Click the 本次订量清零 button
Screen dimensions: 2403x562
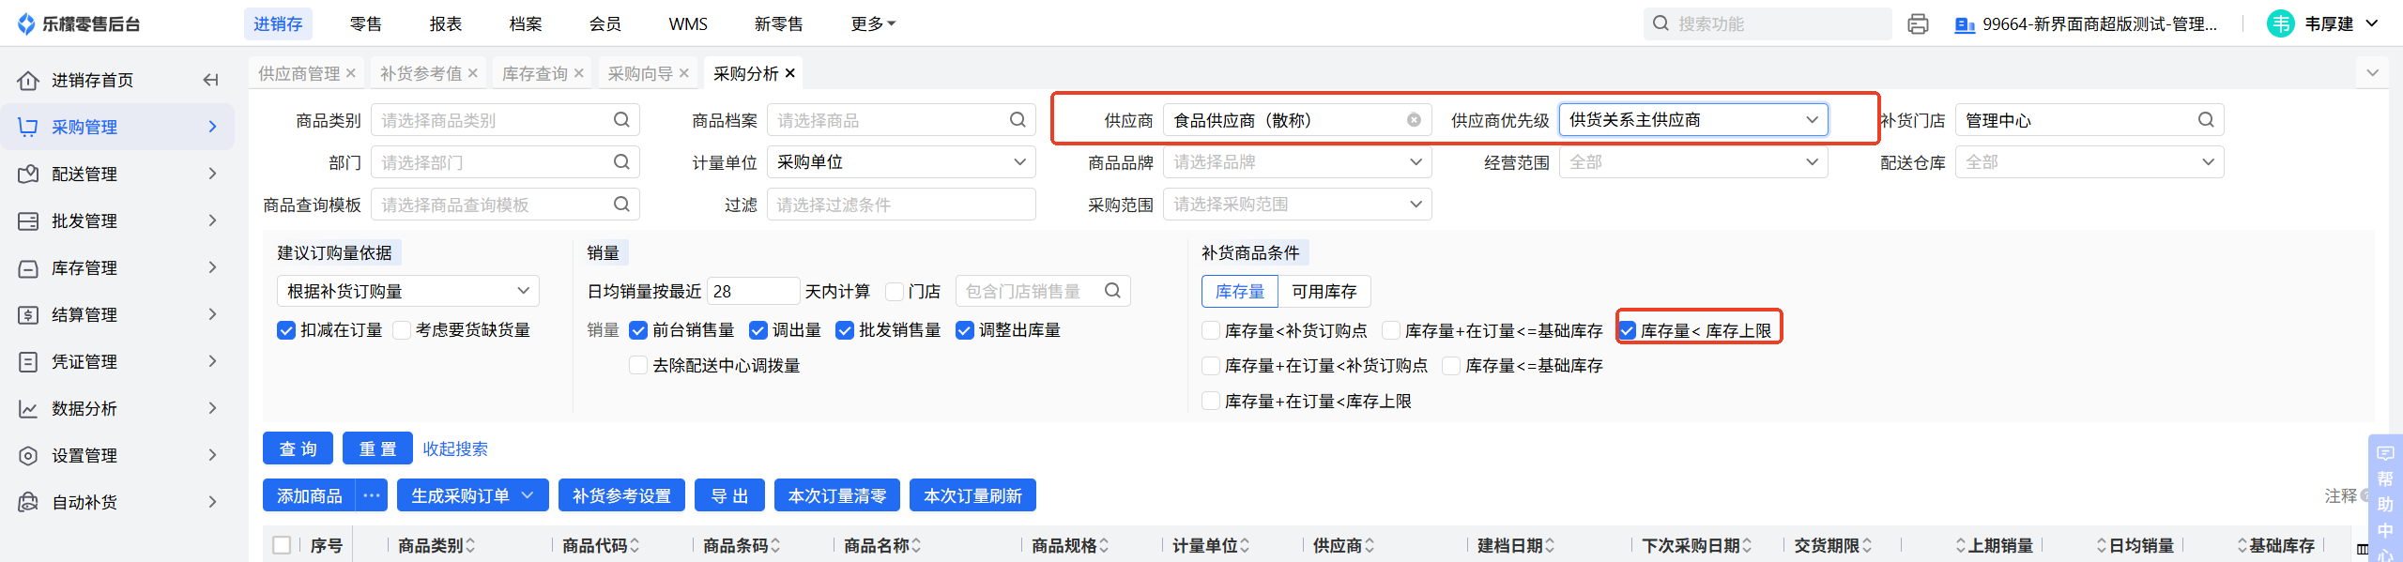[837, 495]
